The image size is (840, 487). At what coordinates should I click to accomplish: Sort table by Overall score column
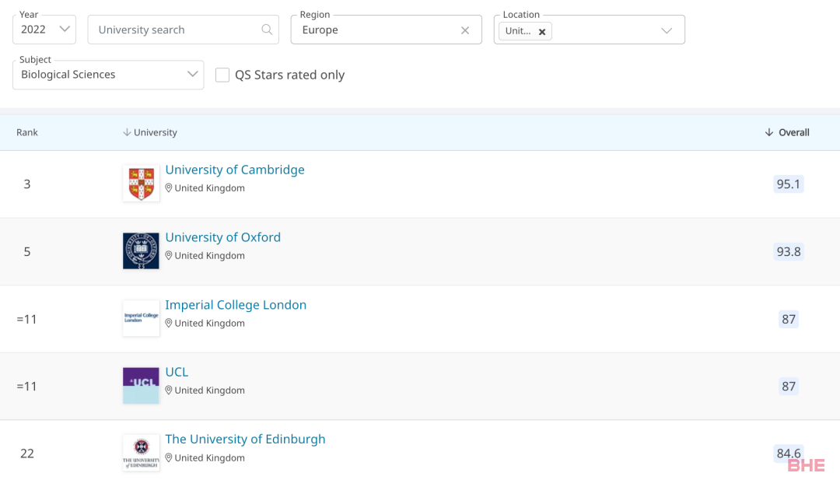(787, 132)
